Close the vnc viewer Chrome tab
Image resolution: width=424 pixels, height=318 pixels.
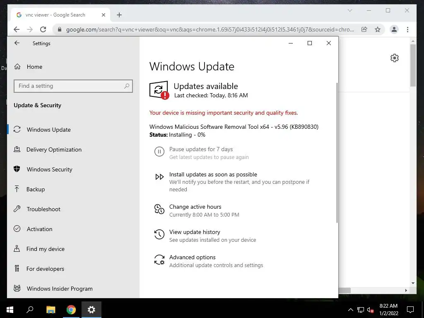pyautogui.click(x=103, y=15)
